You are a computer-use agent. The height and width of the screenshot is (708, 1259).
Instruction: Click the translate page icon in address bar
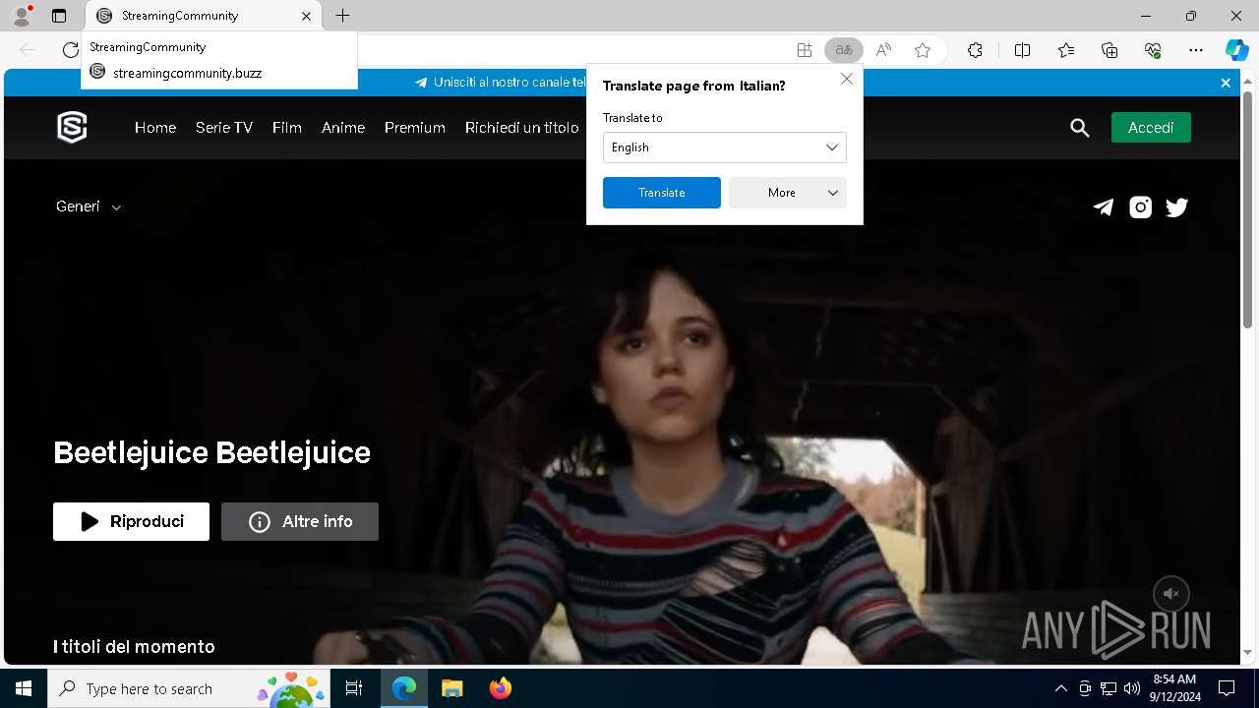(843, 50)
